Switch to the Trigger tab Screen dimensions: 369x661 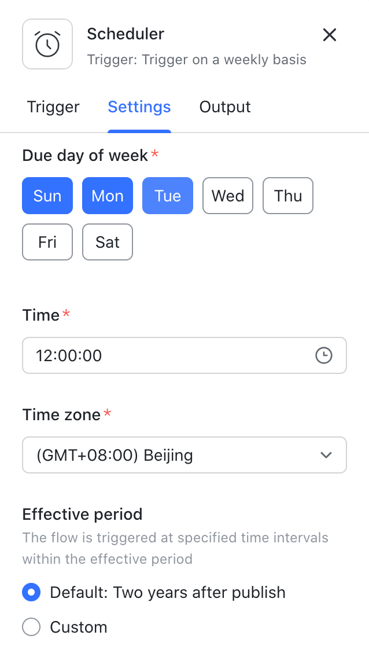pos(53,107)
